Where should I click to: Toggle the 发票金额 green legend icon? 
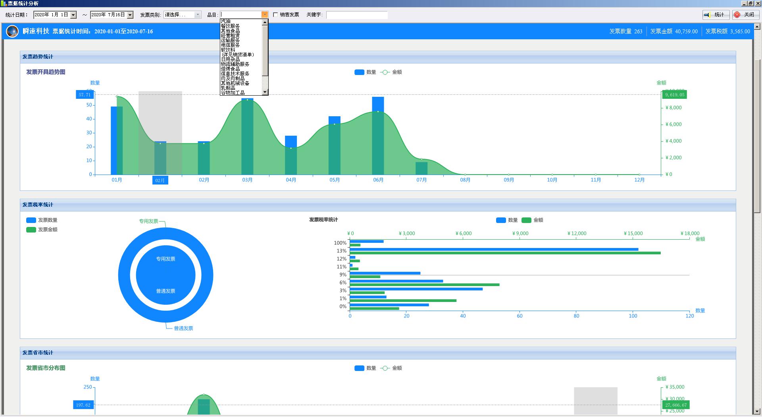31,230
